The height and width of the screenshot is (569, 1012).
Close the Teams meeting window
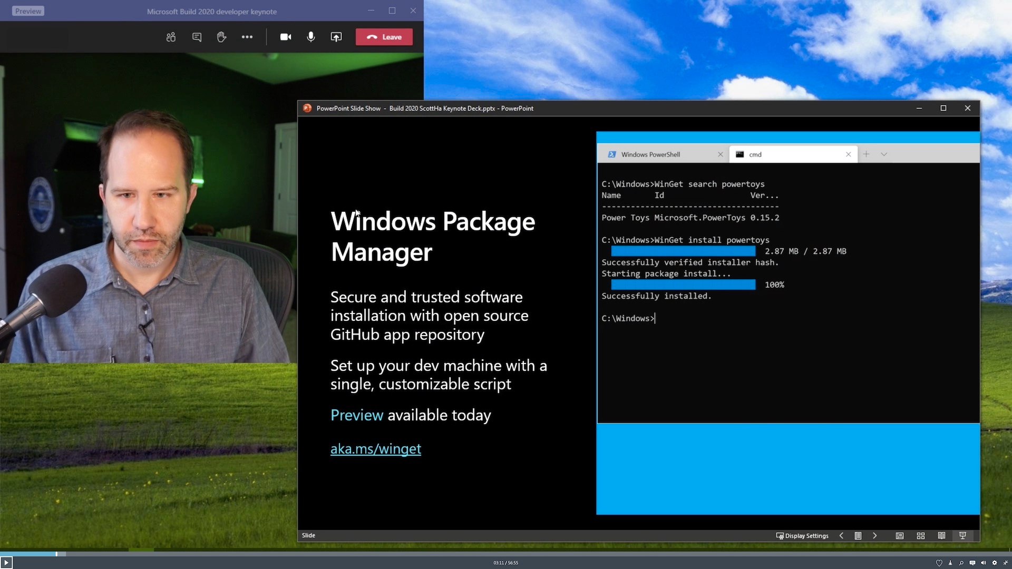pyautogui.click(x=413, y=11)
